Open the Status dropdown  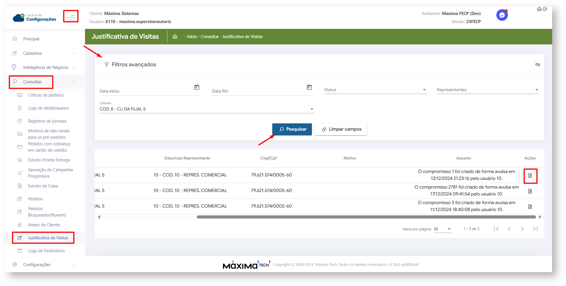(x=375, y=90)
